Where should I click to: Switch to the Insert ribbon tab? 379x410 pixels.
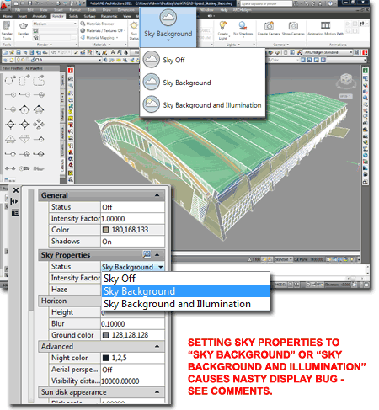(23, 16)
